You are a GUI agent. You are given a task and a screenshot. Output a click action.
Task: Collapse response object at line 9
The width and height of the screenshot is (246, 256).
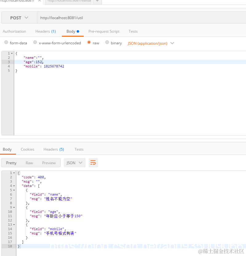click(x=14, y=207)
